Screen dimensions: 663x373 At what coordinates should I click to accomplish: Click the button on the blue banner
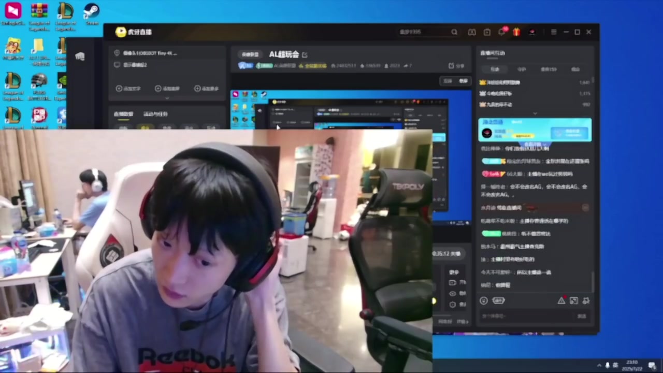[x=569, y=133]
